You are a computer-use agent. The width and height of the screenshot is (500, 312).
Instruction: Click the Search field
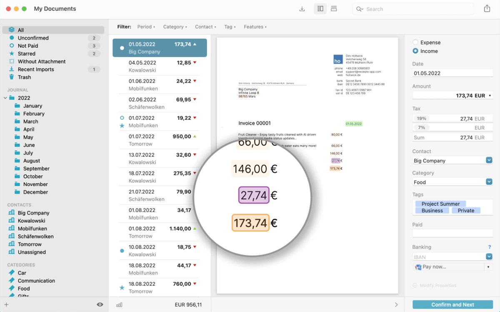tap(413, 9)
